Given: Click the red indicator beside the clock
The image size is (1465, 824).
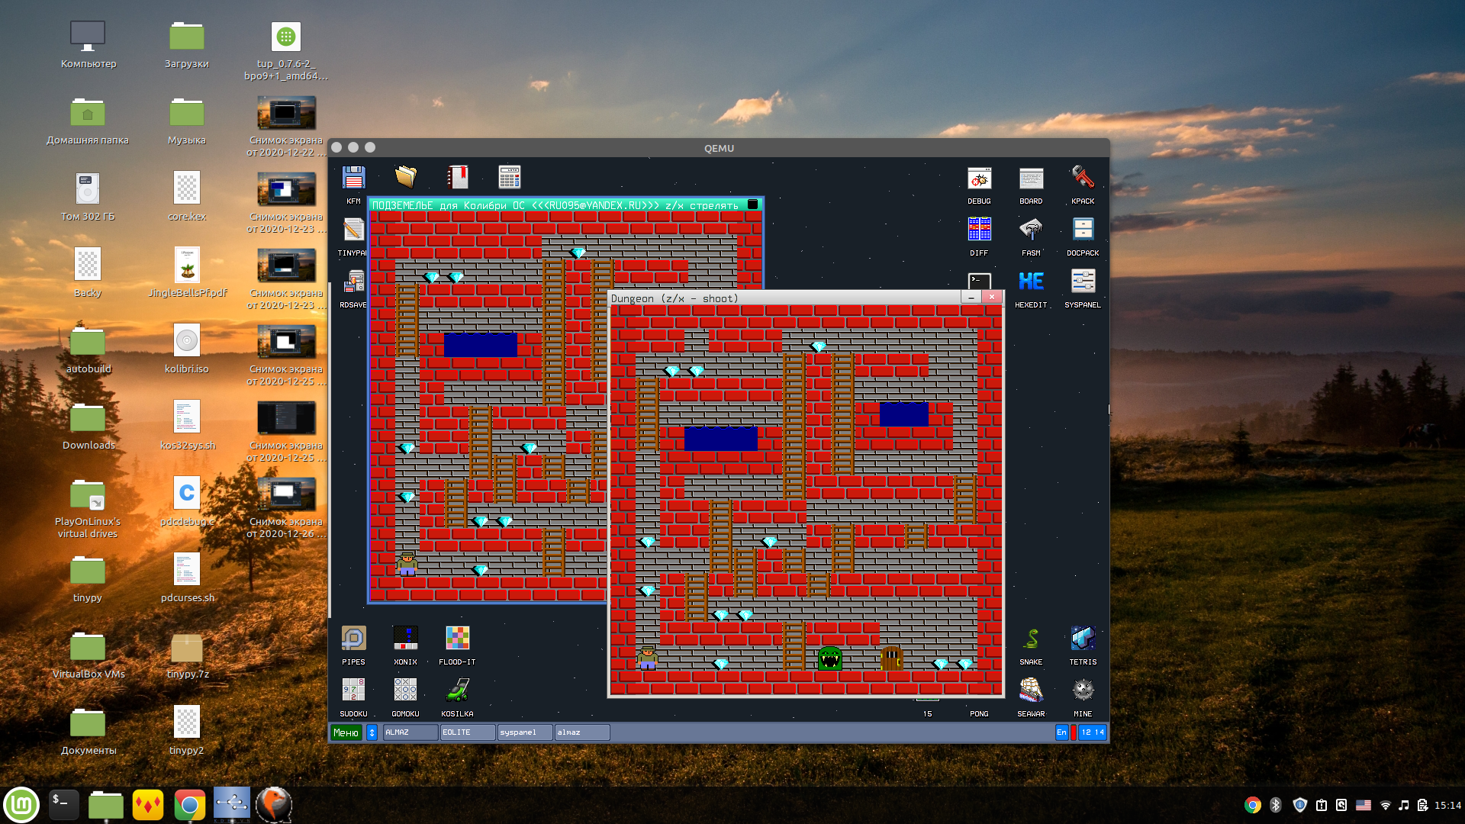Looking at the screenshot, I should pos(1074,732).
